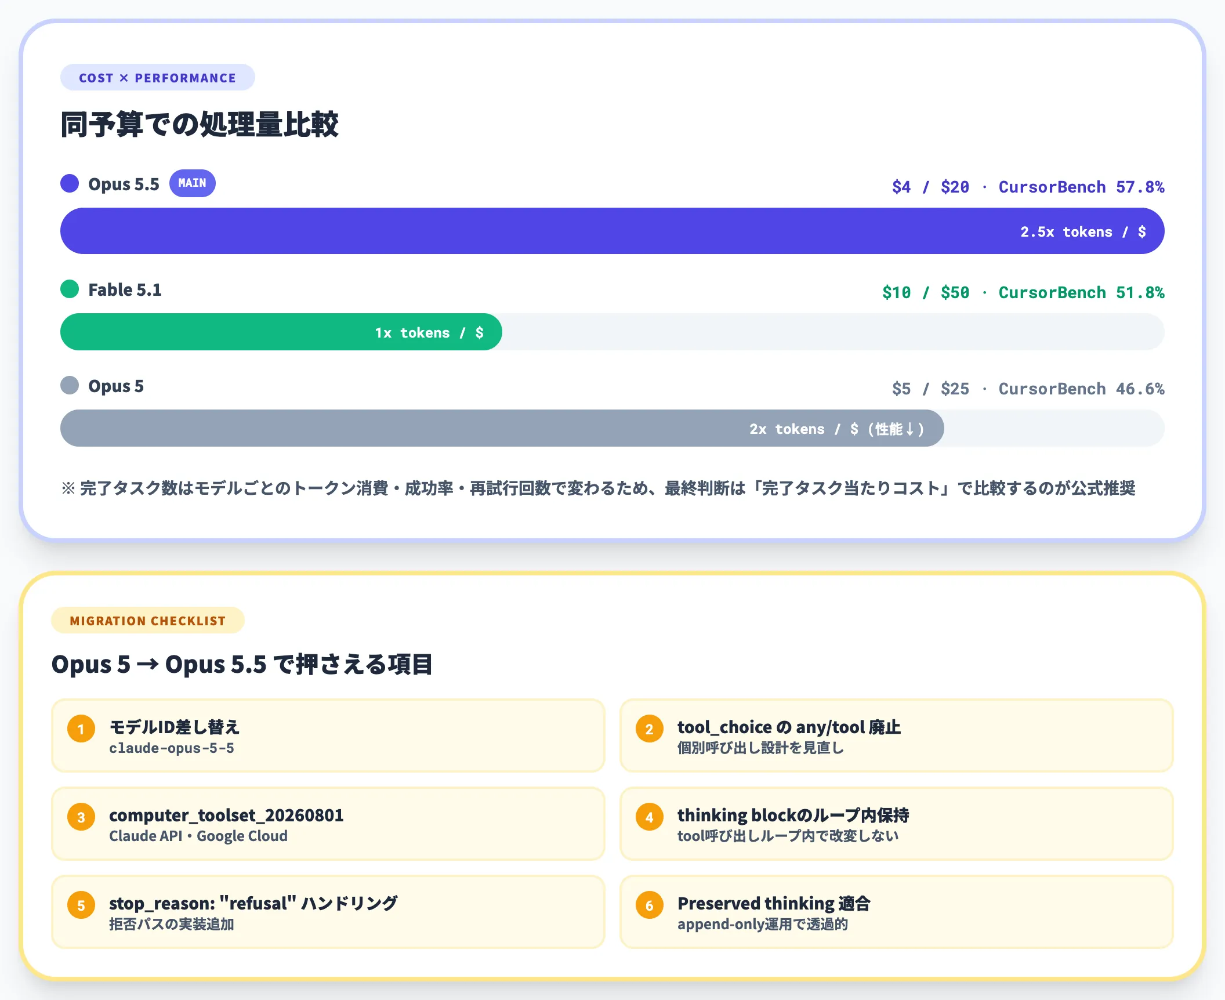Click the number 3 circle icon

(81, 817)
